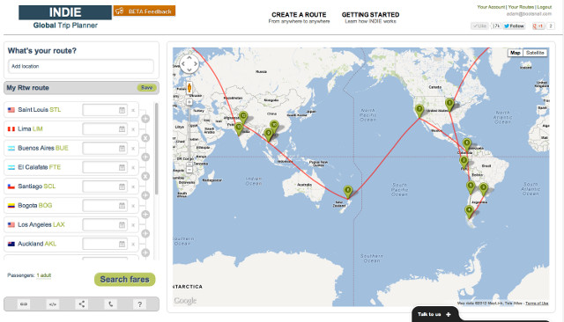Zoom in the map with the plus button
Image resolution: width=564 pixels, height=322 pixels.
[x=189, y=102]
